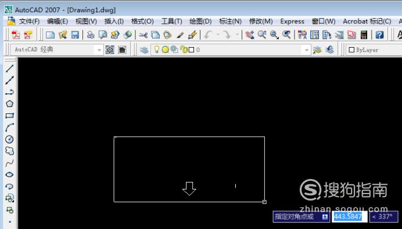Toggle layer 0 lock padlock icon
Screen dimensions: 402x229
click(x=184, y=49)
